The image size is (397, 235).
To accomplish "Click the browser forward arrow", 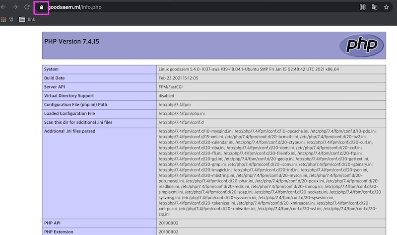I will (15, 7).
